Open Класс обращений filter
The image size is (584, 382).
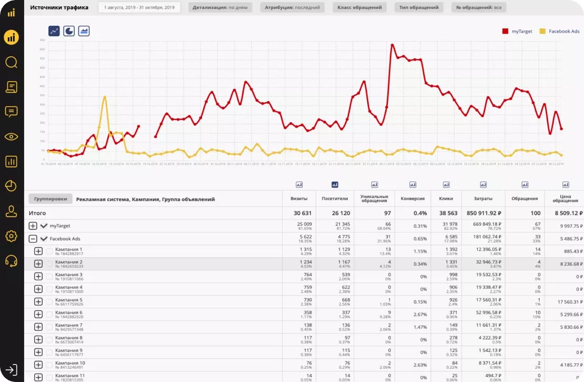(x=359, y=7)
